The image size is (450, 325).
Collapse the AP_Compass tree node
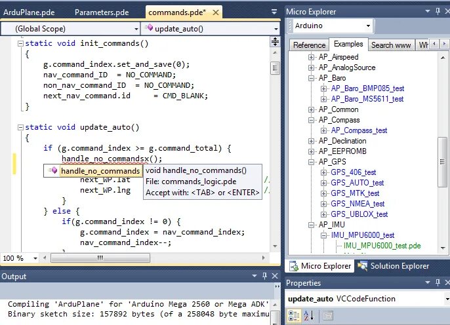point(311,120)
